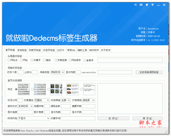
Task: Minimize the window
Action: click(158, 5)
